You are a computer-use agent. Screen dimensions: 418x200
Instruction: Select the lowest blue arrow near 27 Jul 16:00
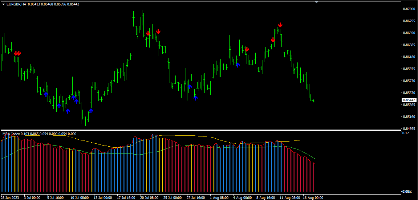[x=196, y=98]
